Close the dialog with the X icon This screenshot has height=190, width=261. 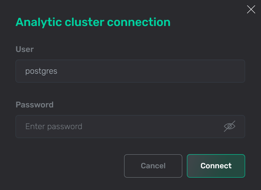pyautogui.click(x=251, y=10)
